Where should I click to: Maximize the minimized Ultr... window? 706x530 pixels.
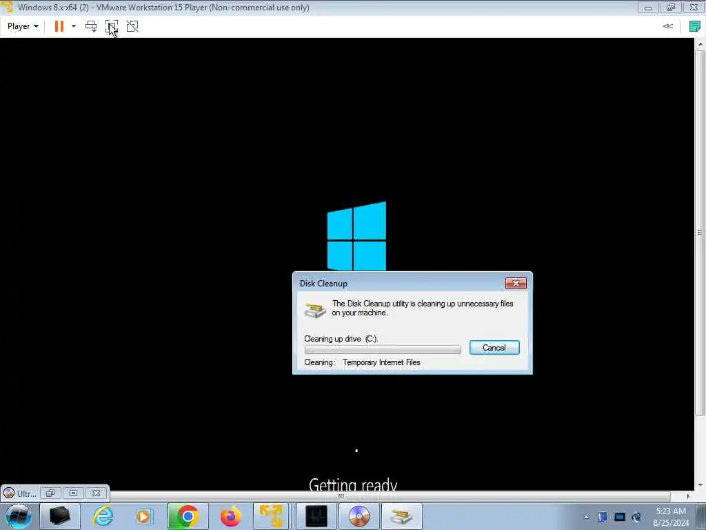click(73, 493)
